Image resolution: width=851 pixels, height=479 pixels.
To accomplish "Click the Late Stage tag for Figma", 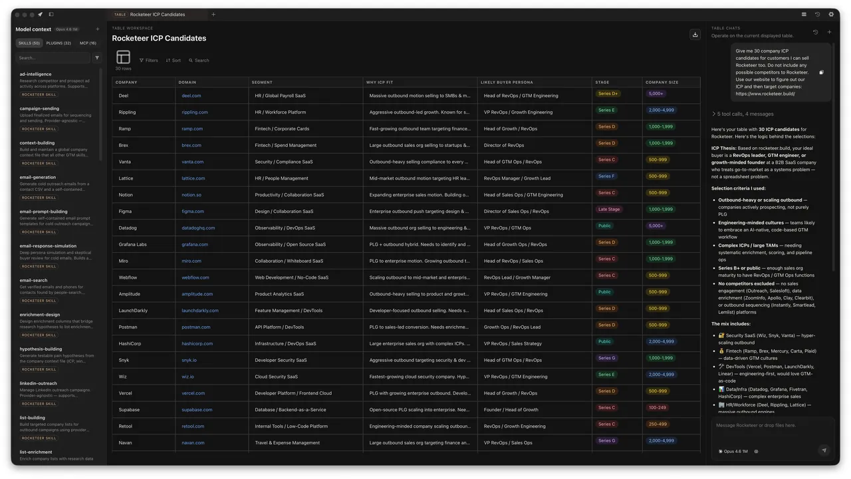I will [x=609, y=210].
